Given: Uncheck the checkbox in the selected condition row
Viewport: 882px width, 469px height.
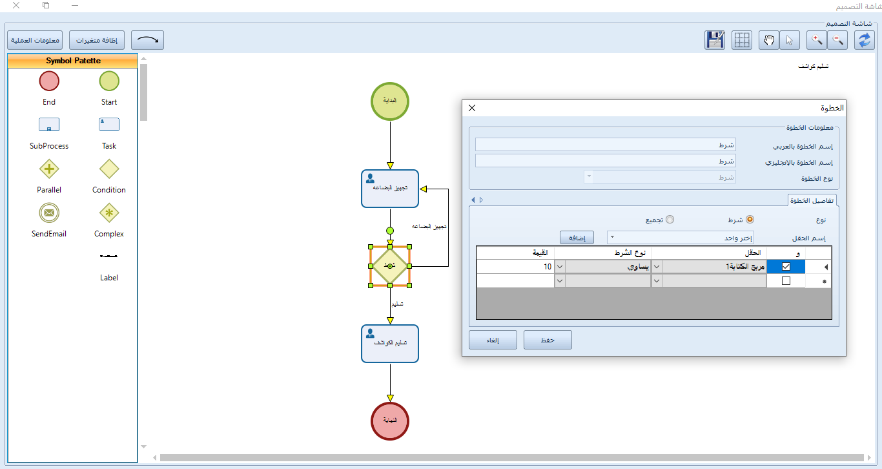Looking at the screenshot, I should [x=786, y=266].
